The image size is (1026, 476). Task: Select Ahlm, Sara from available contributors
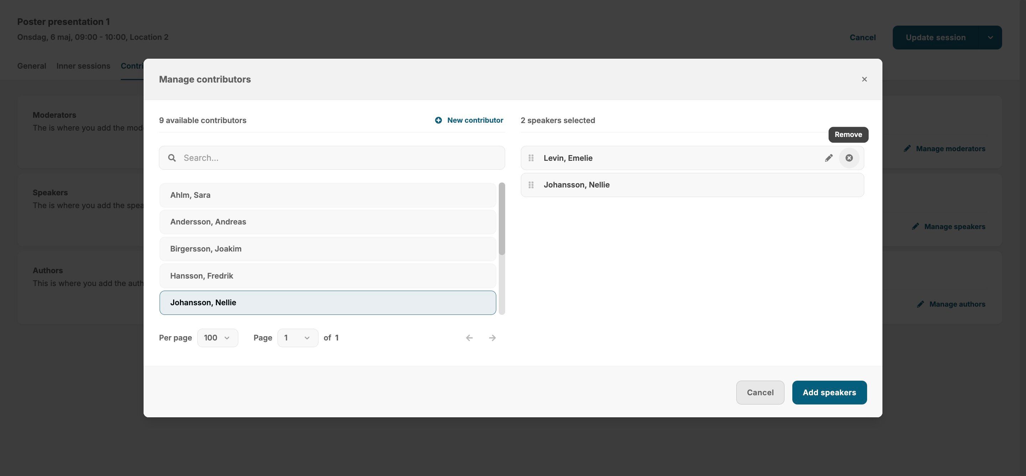(x=327, y=195)
